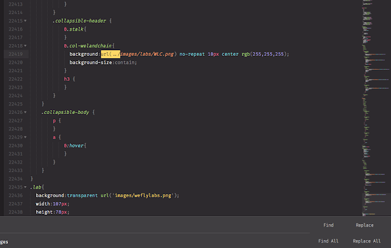Click the minimap code overview
The width and height of the screenshot is (391, 248).
[x=376, y=108]
